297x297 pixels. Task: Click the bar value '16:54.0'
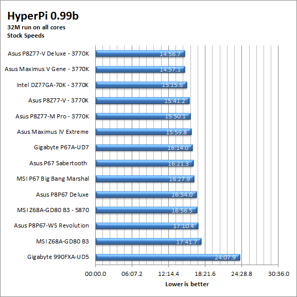(182, 195)
